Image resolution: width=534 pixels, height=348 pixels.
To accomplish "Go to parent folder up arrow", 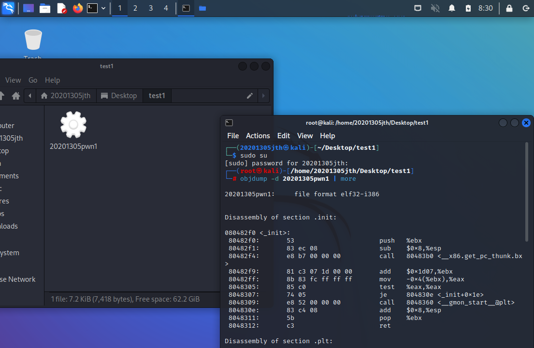I will pyautogui.click(x=2, y=96).
